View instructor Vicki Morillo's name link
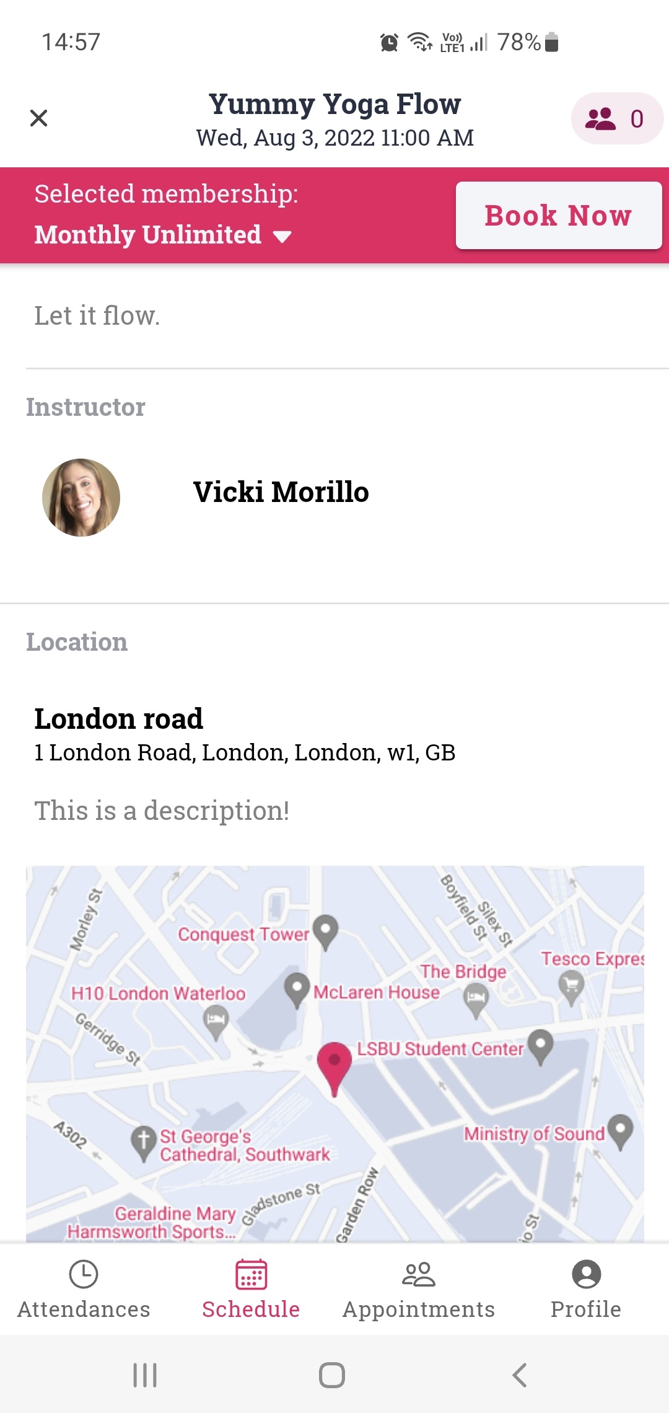The width and height of the screenshot is (669, 1413). 281,492
